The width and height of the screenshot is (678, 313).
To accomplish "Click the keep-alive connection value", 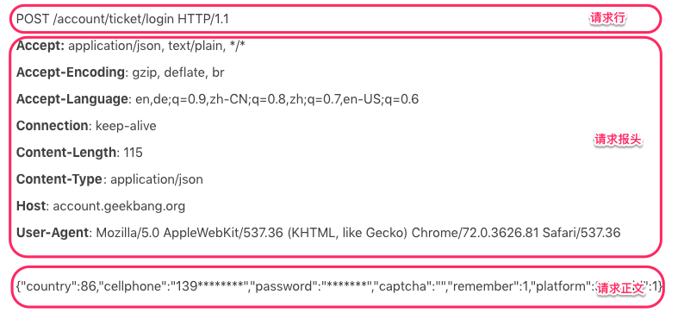I will click(126, 126).
